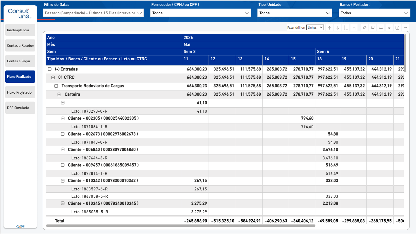
Task: Open the Fazer drill on Linhas selector
Action: tap(315, 27)
